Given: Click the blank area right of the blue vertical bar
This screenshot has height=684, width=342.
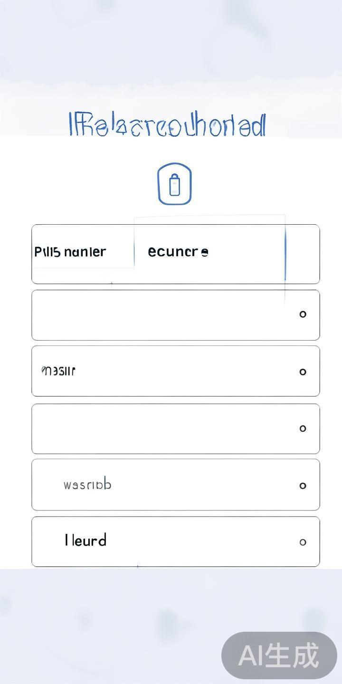Looking at the screenshot, I should 302,254.
